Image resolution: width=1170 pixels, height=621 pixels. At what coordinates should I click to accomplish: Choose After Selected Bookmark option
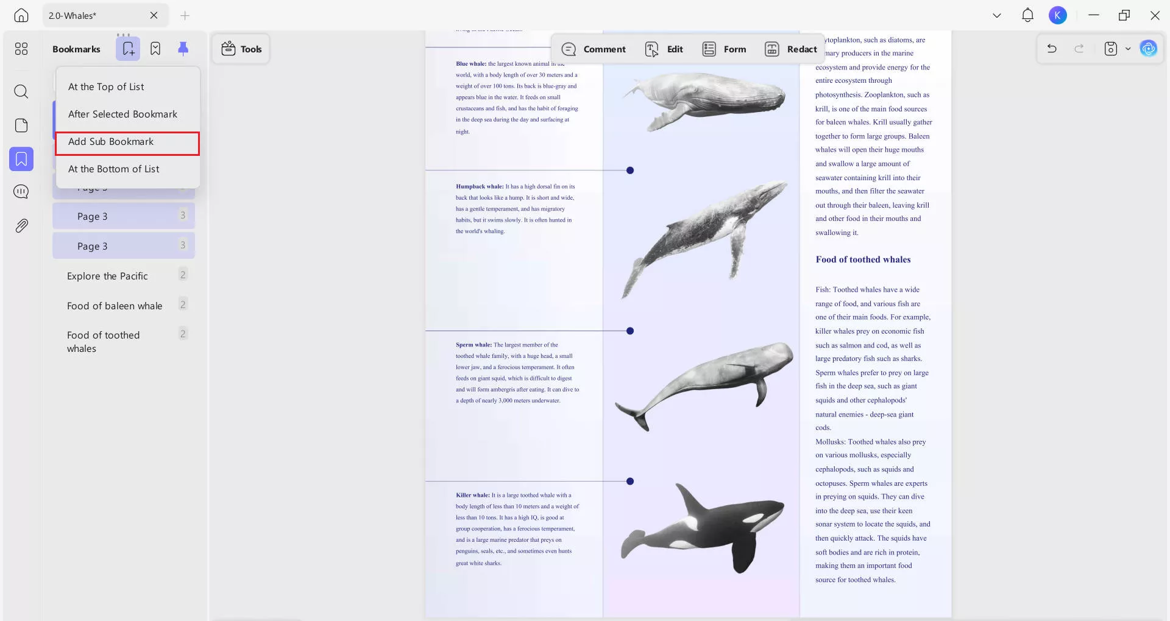point(122,114)
